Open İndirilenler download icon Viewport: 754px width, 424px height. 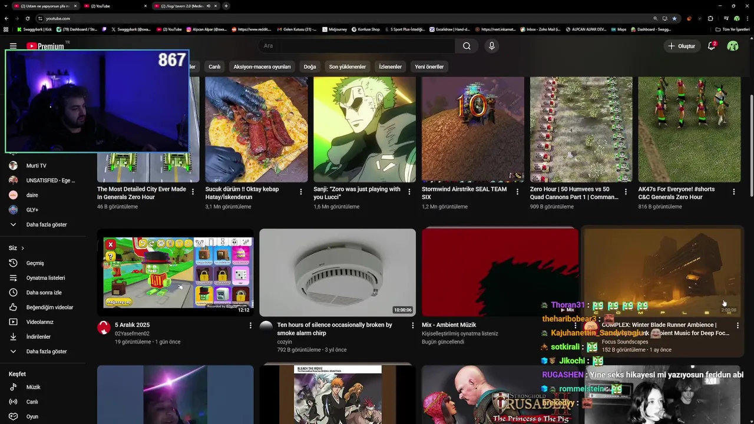[13, 337]
